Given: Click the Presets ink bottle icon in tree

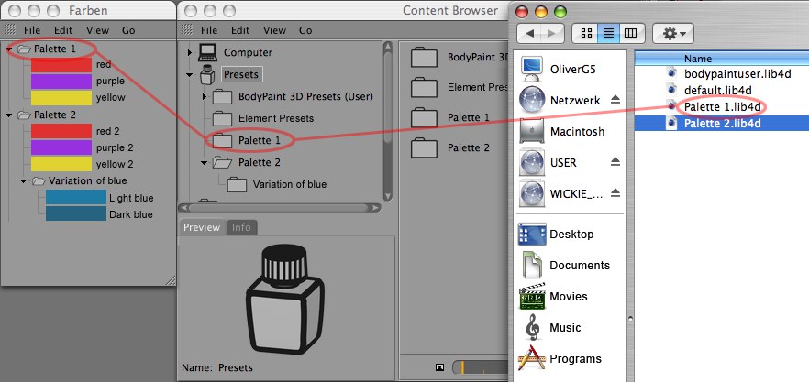Looking at the screenshot, I should [208, 74].
